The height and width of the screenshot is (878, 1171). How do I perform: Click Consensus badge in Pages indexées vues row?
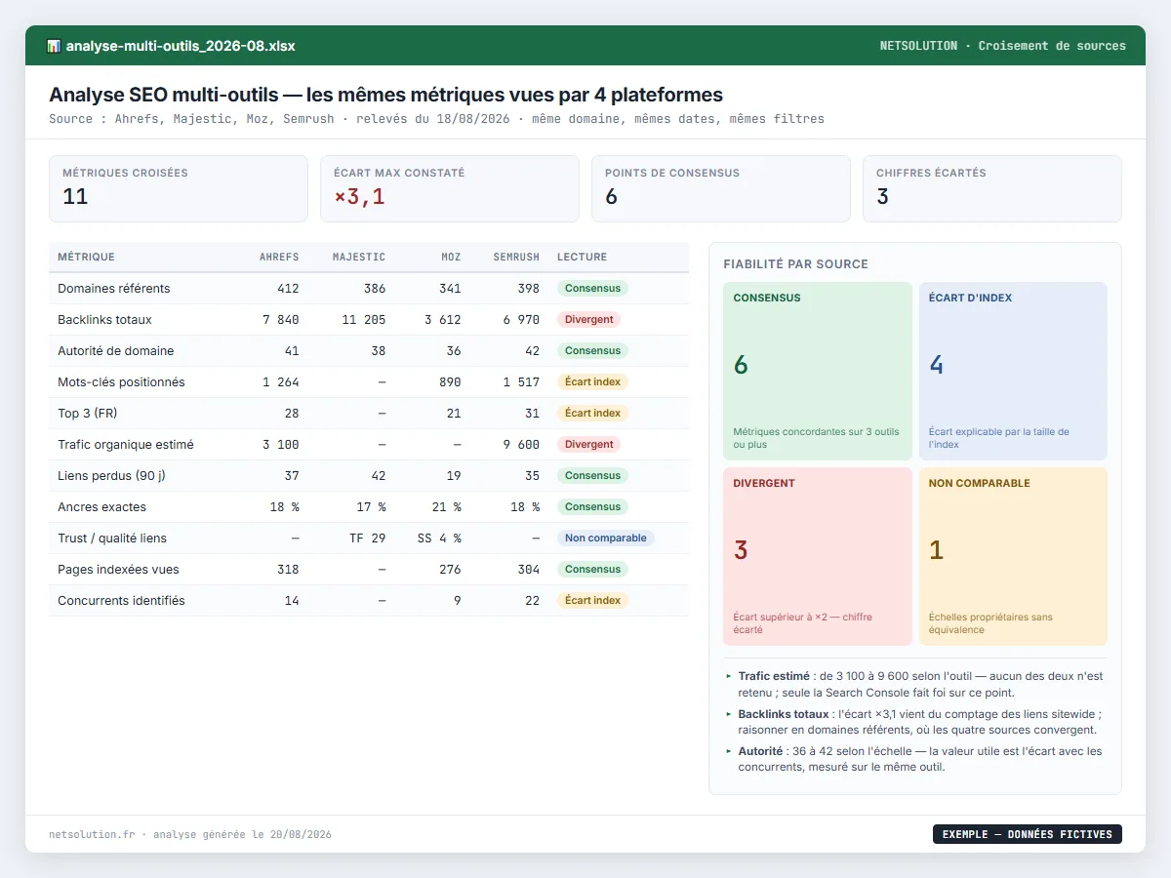[x=592, y=570]
